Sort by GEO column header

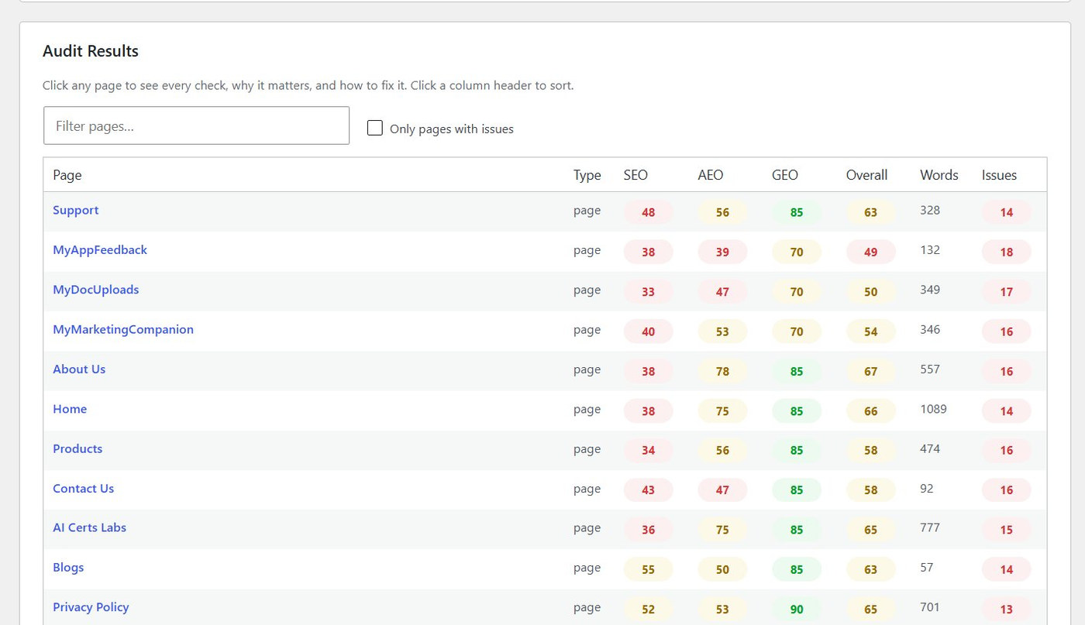coord(784,175)
